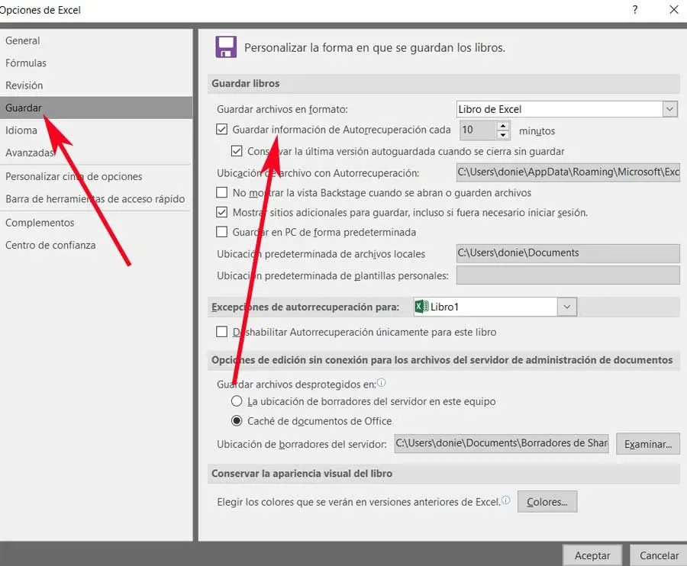Click the Aceptar button
This screenshot has width=687, height=566.
click(x=592, y=555)
